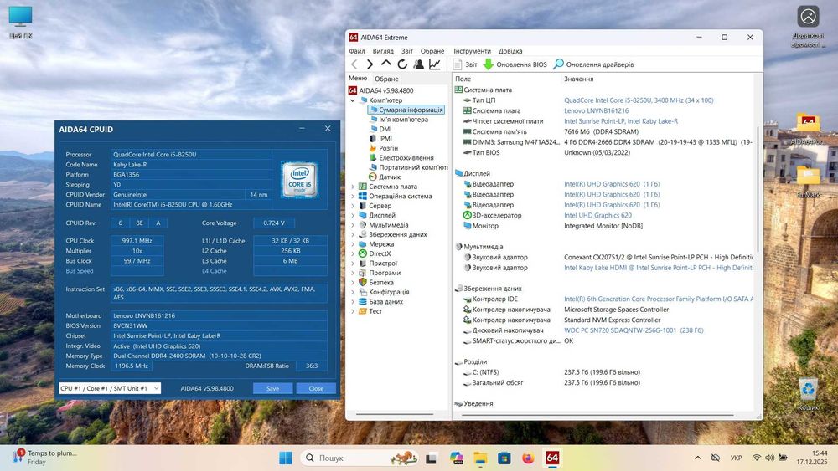The height and width of the screenshot is (471, 838).
Task: Select Тест tree item
Action: 370,311
